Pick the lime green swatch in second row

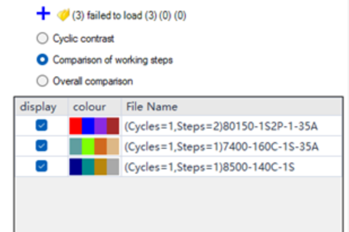tap(88, 147)
